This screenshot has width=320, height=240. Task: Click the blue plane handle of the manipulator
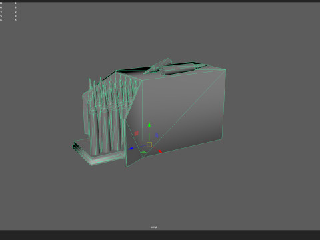coord(157,135)
